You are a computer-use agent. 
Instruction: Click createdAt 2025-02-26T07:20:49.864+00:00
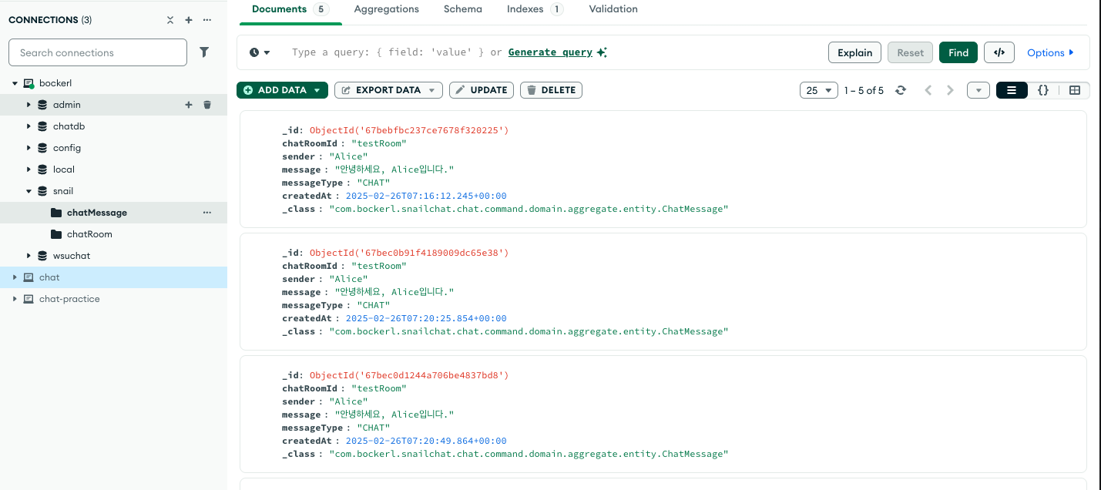pos(426,441)
